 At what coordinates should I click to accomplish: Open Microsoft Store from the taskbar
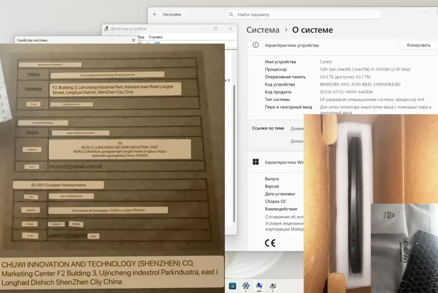point(232,285)
